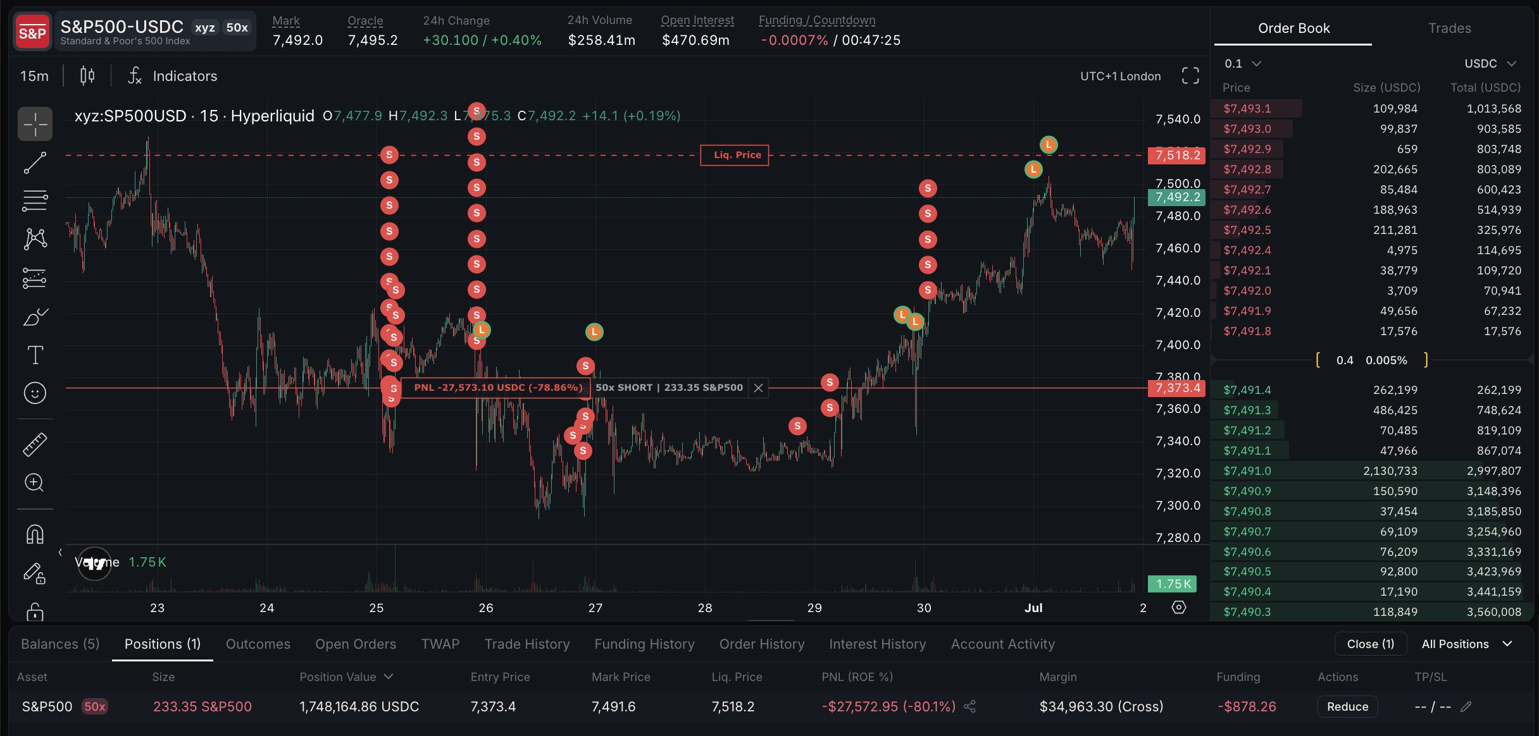Screen dimensions: 1539x736
Task: Expand the All Positions filter dropdown
Action: [x=1466, y=644]
